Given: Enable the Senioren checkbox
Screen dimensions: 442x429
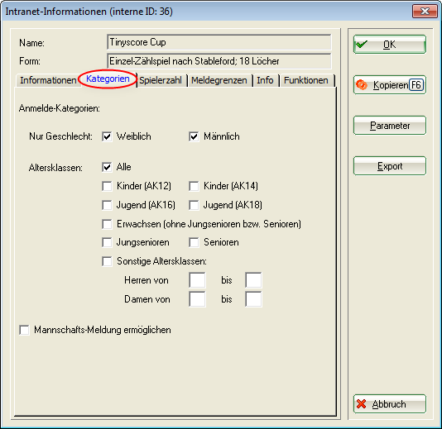Looking at the screenshot, I should [x=194, y=242].
